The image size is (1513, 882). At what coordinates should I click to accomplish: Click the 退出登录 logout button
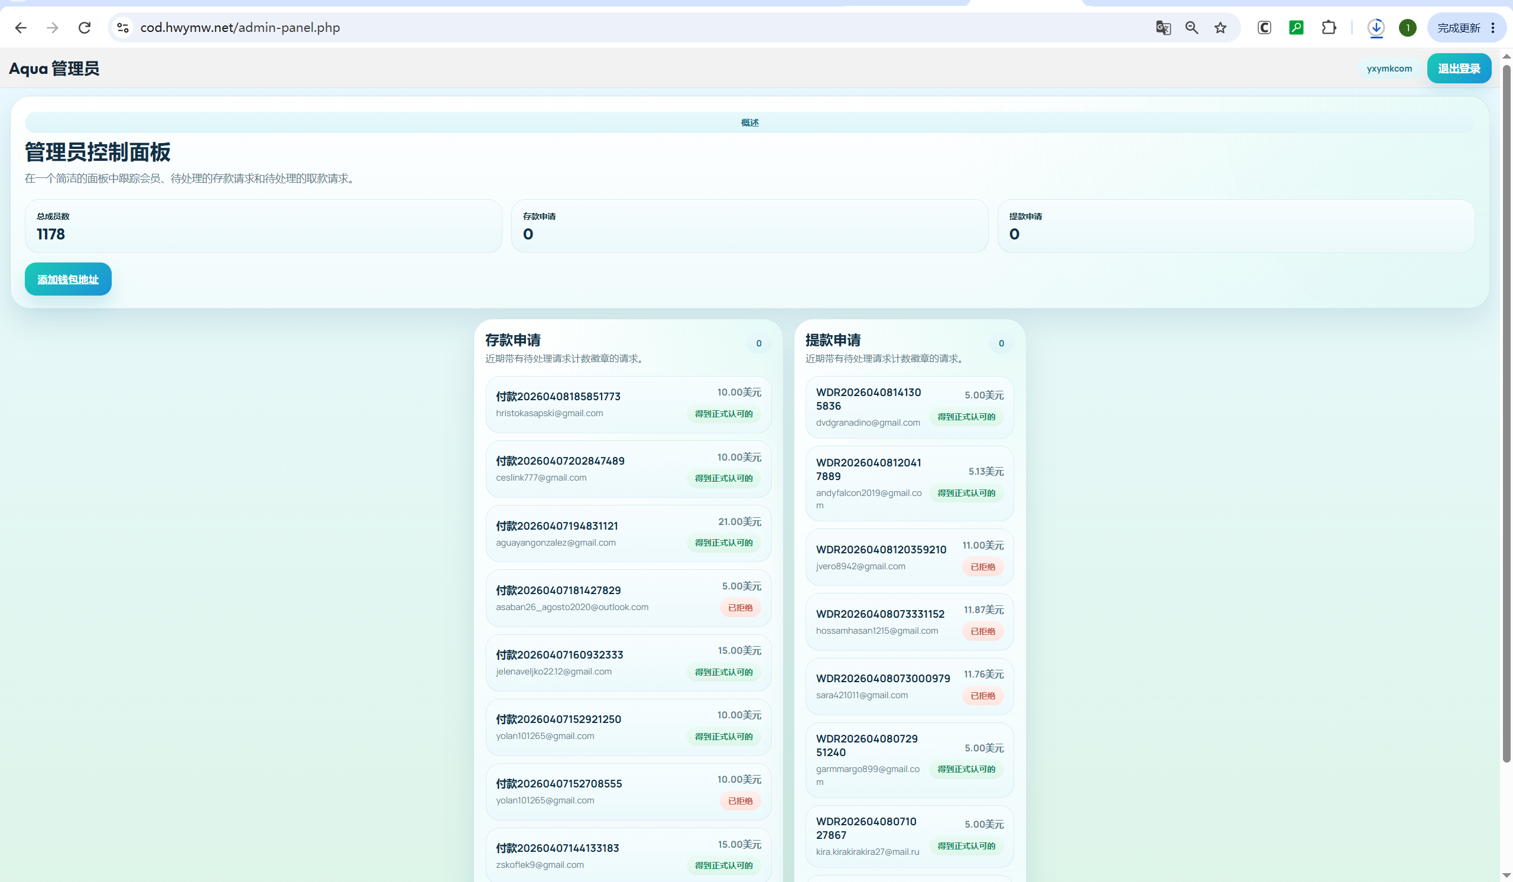tap(1459, 69)
